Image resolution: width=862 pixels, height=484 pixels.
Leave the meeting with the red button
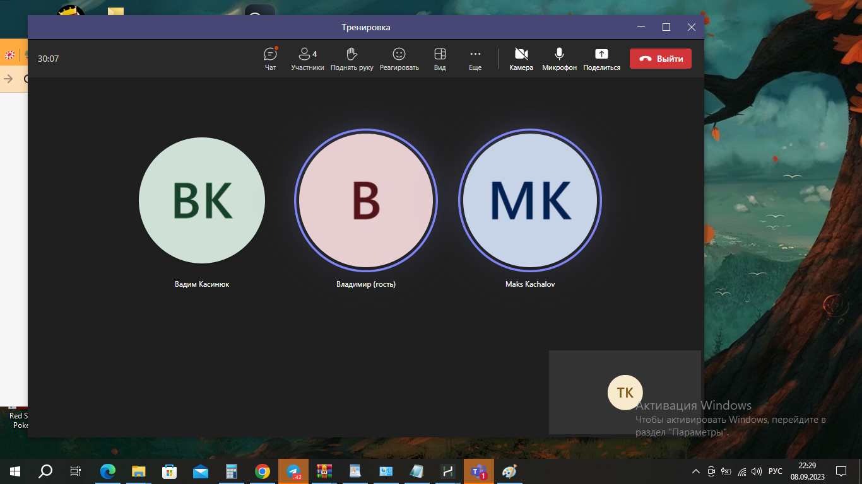pos(661,59)
